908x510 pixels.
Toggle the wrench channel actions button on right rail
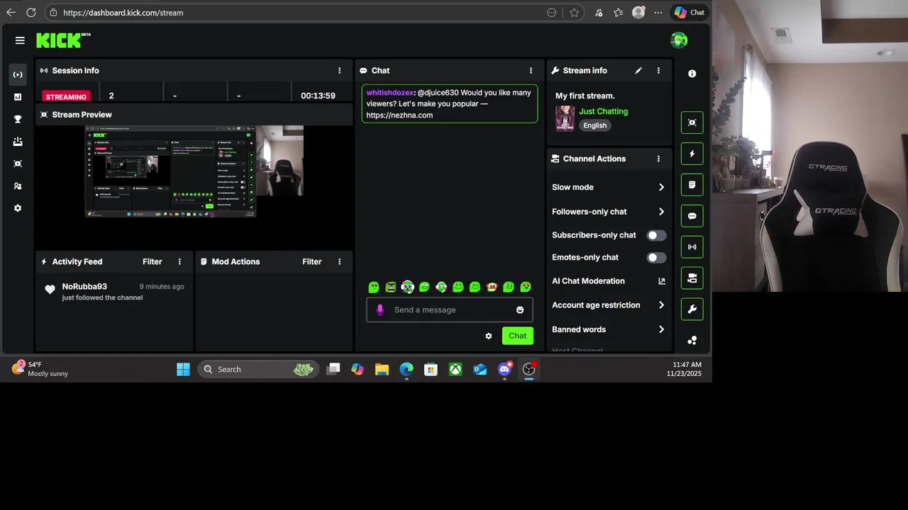[692, 309]
